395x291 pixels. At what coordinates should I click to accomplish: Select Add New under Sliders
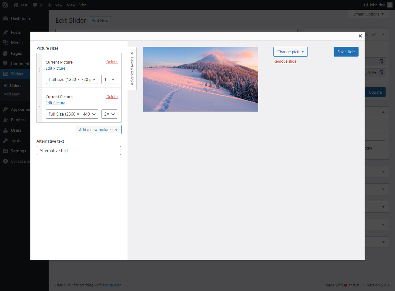12,94
